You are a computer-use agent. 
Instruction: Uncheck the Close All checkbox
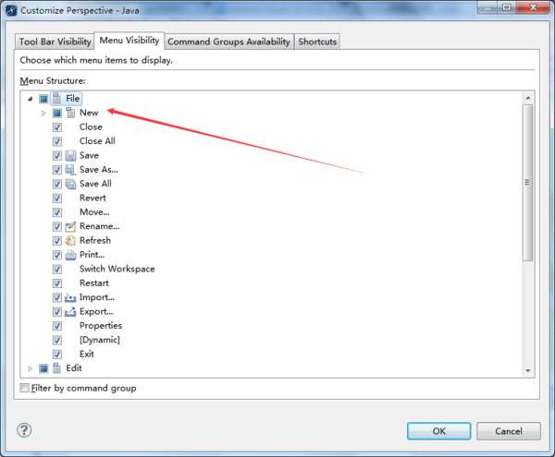(57, 141)
